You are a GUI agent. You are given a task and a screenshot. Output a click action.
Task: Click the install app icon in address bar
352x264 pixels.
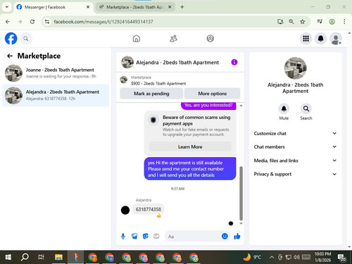tap(280, 22)
